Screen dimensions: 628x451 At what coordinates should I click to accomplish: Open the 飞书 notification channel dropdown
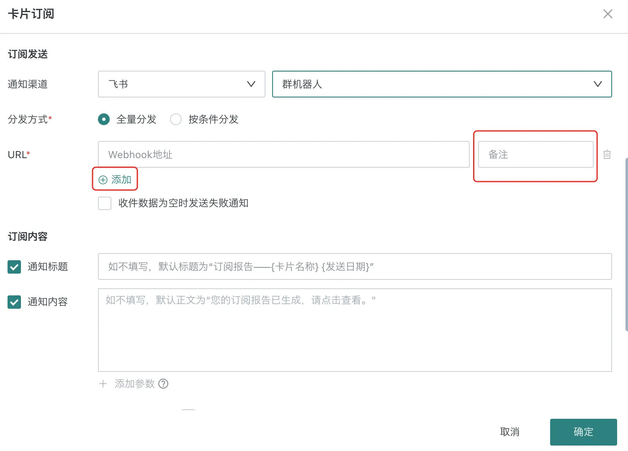181,84
